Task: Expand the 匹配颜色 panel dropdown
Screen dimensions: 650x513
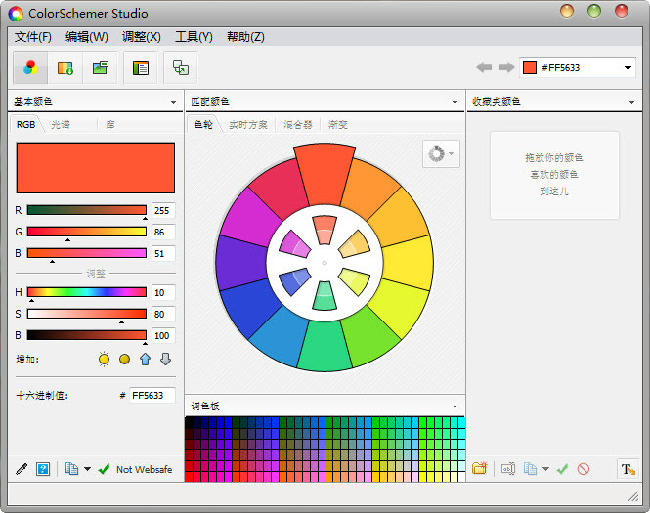Action: 455,102
